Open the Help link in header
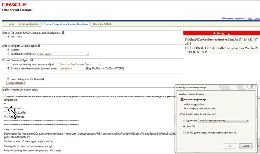 [250, 19]
